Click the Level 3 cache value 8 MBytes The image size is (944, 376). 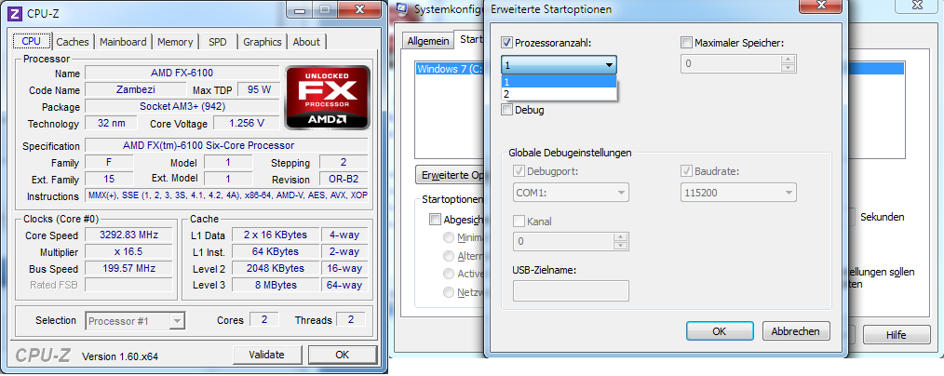pyautogui.click(x=276, y=285)
